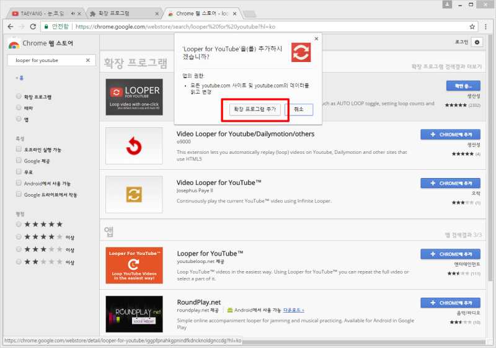Select the 앱 radio filter

(x=19, y=118)
